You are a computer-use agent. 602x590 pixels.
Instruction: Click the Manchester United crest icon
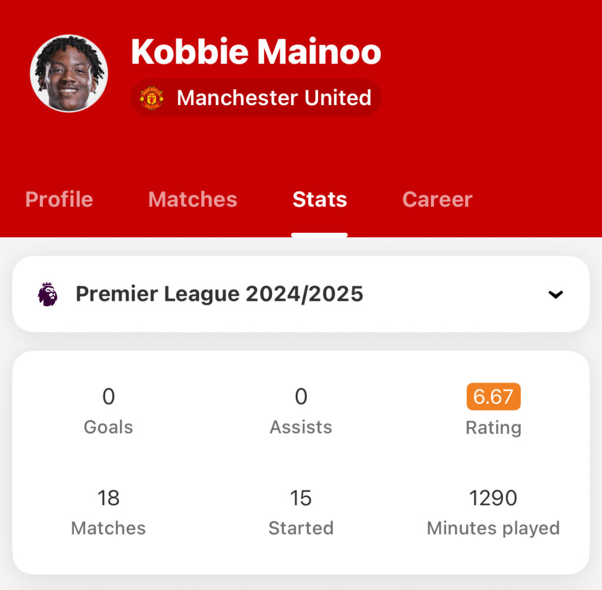coord(152,98)
